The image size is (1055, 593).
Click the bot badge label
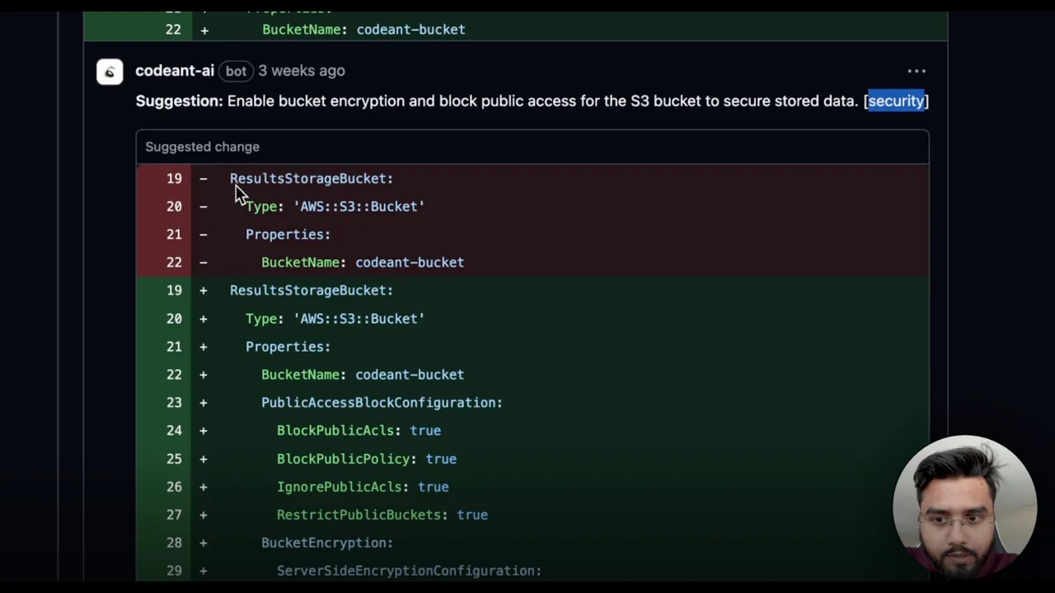(236, 71)
